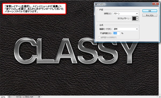This screenshot has height=98, width=161.
Task: Click the OK button in fill dialog
Action: [150, 11]
